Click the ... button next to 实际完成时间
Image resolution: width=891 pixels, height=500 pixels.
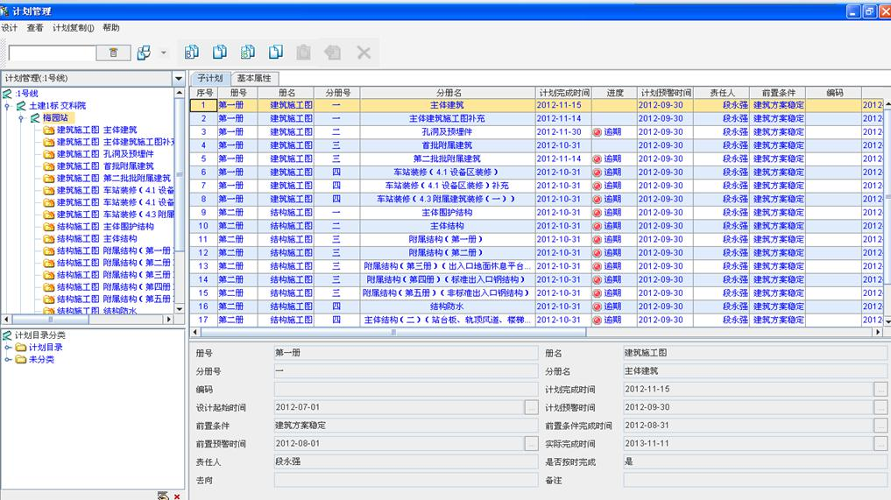pyautogui.click(x=880, y=444)
